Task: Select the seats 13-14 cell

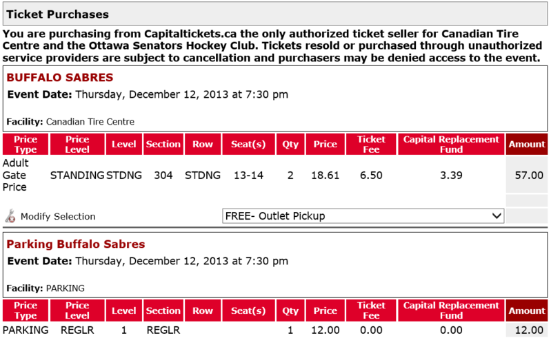Action: click(248, 175)
